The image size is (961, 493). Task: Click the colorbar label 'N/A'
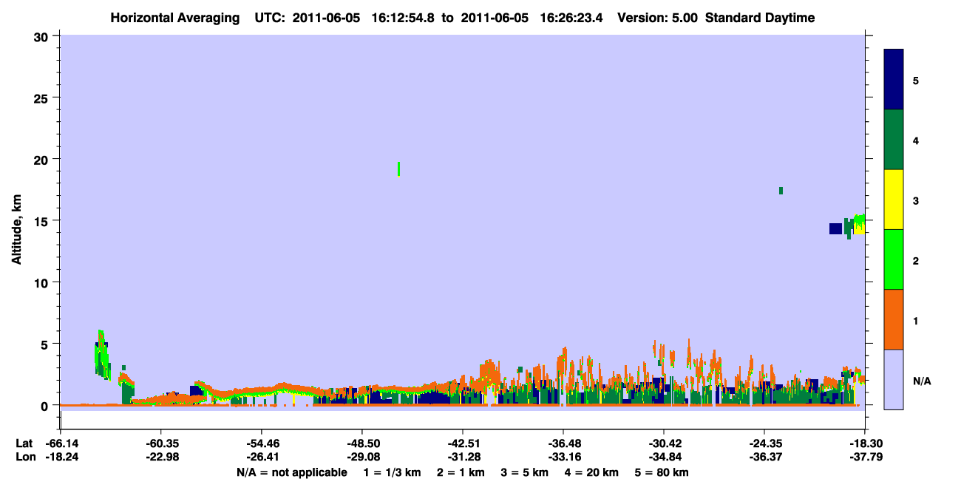tap(921, 380)
